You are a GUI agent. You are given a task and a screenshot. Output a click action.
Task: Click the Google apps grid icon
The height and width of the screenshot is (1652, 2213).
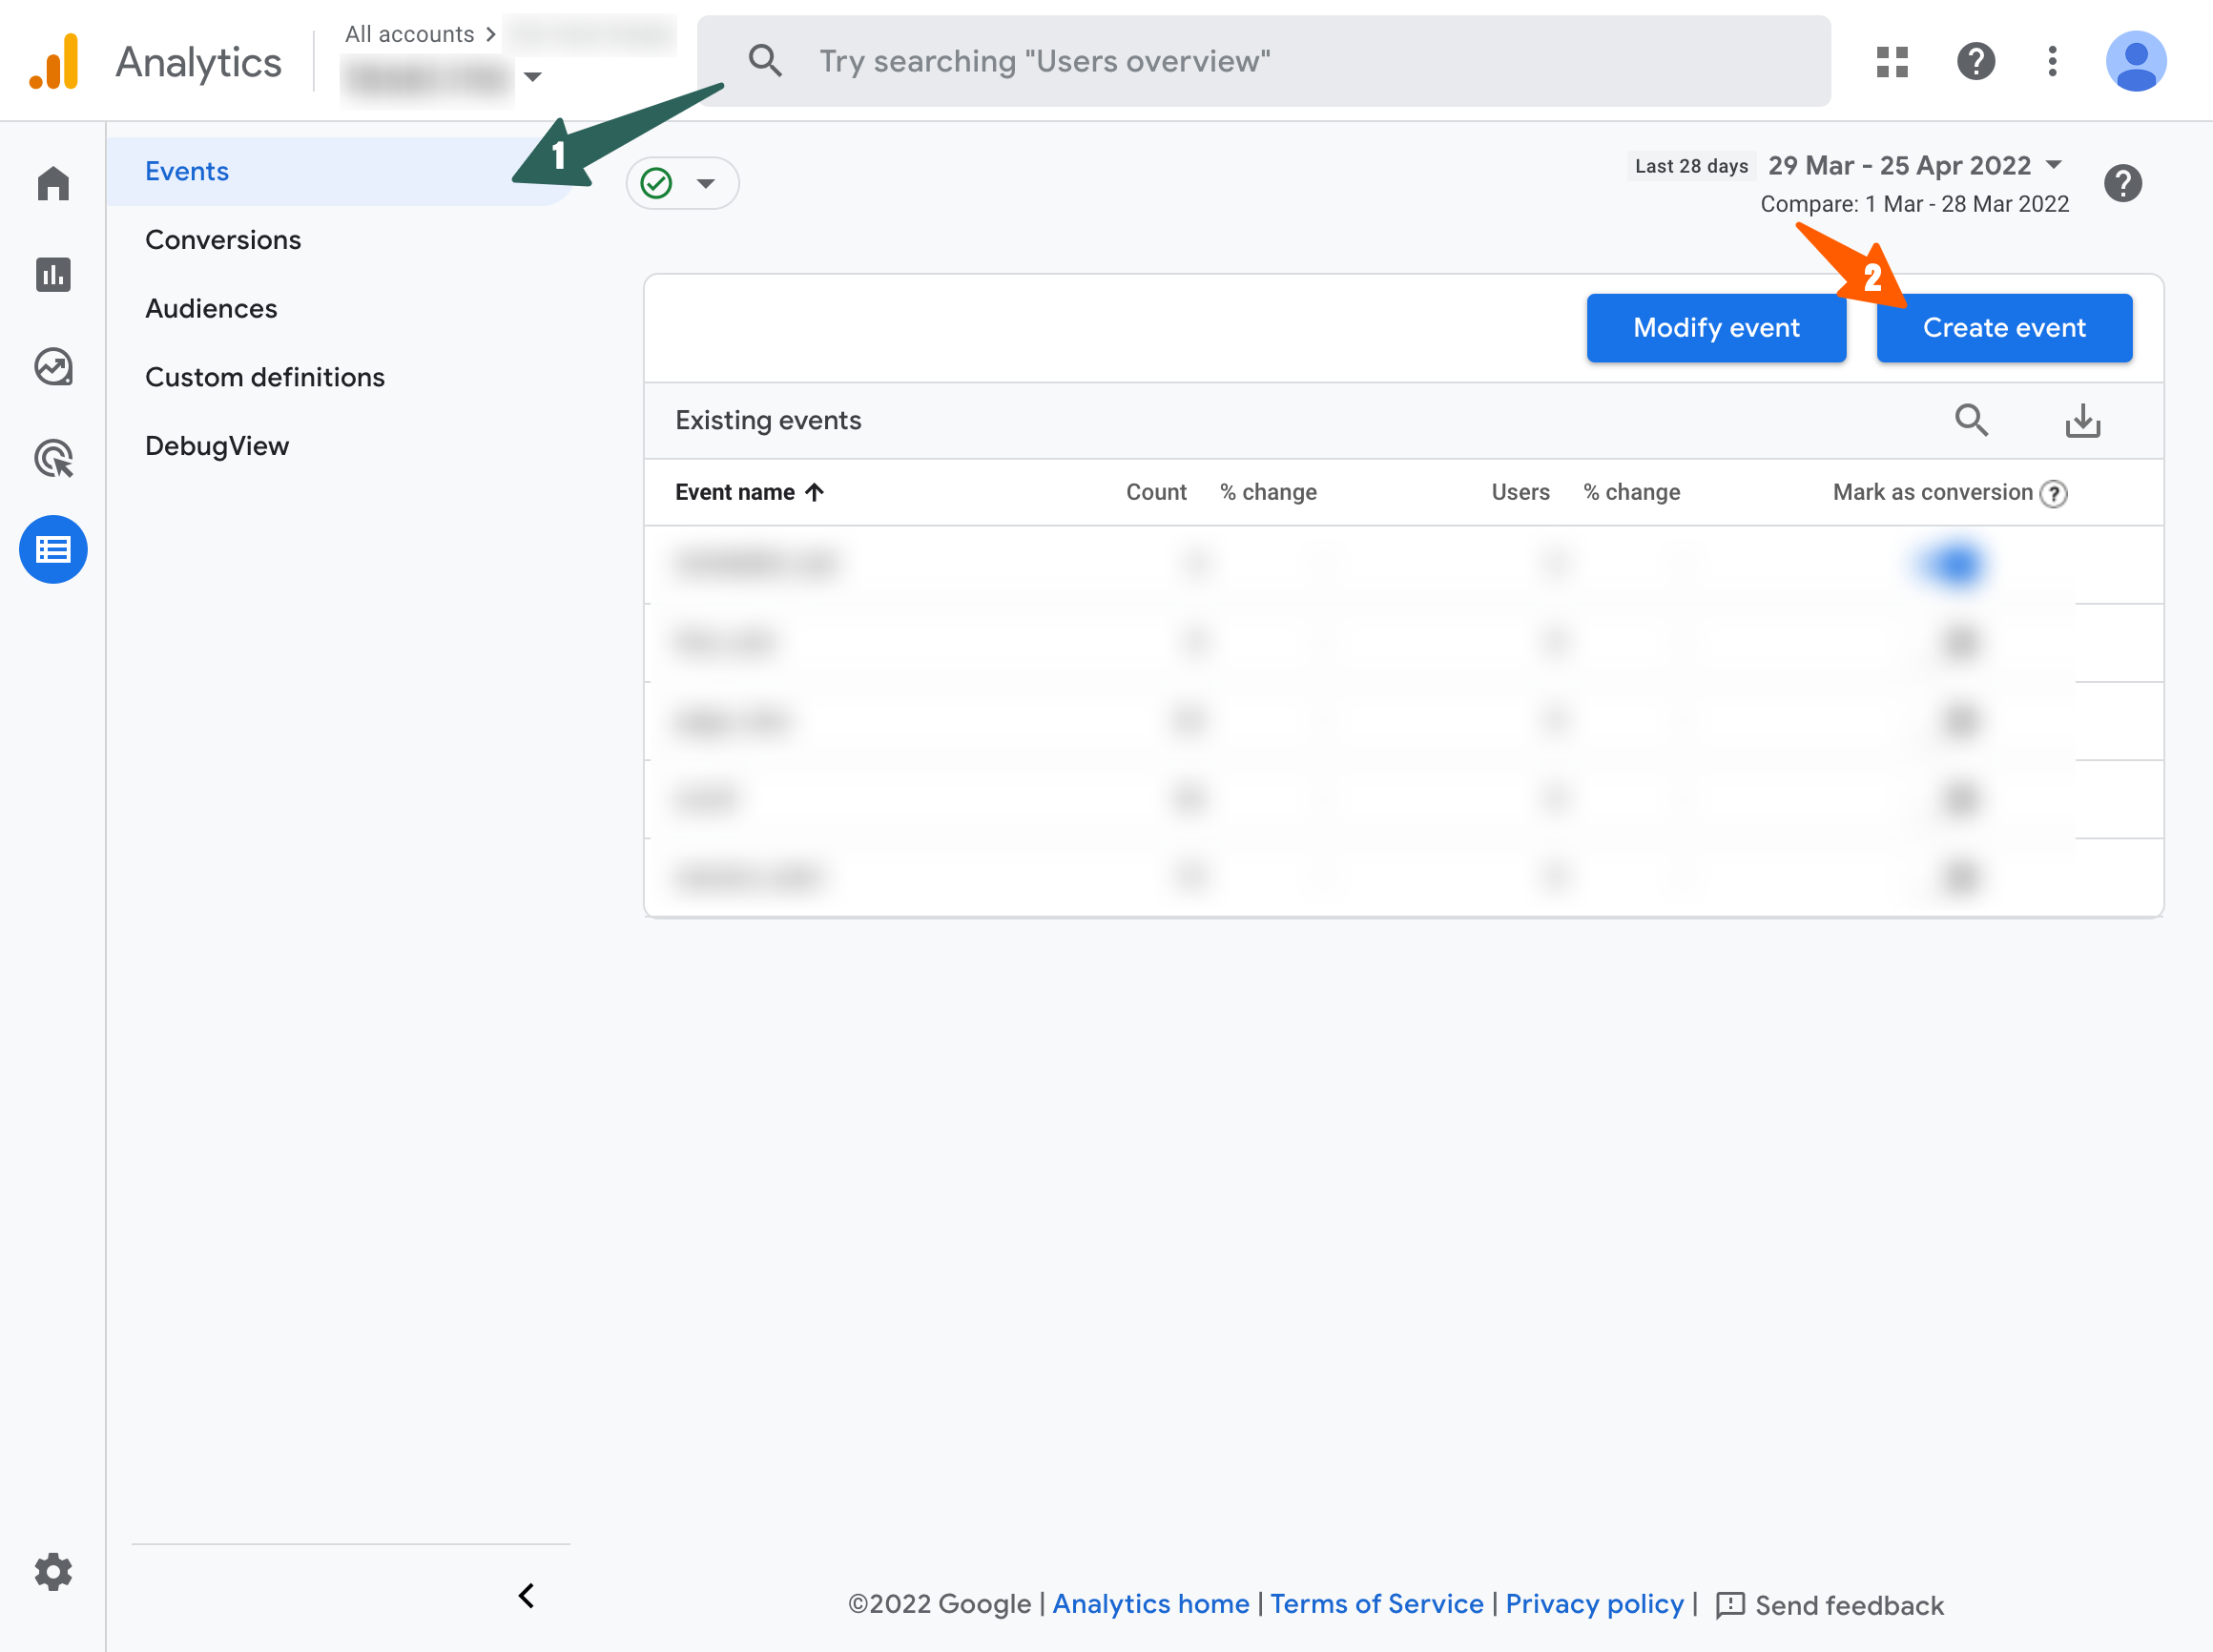click(x=1892, y=62)
